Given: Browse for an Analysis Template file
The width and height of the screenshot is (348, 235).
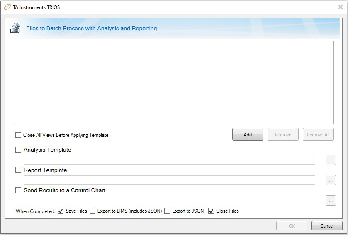Looking at the screenshot, I should pos(331,160).
